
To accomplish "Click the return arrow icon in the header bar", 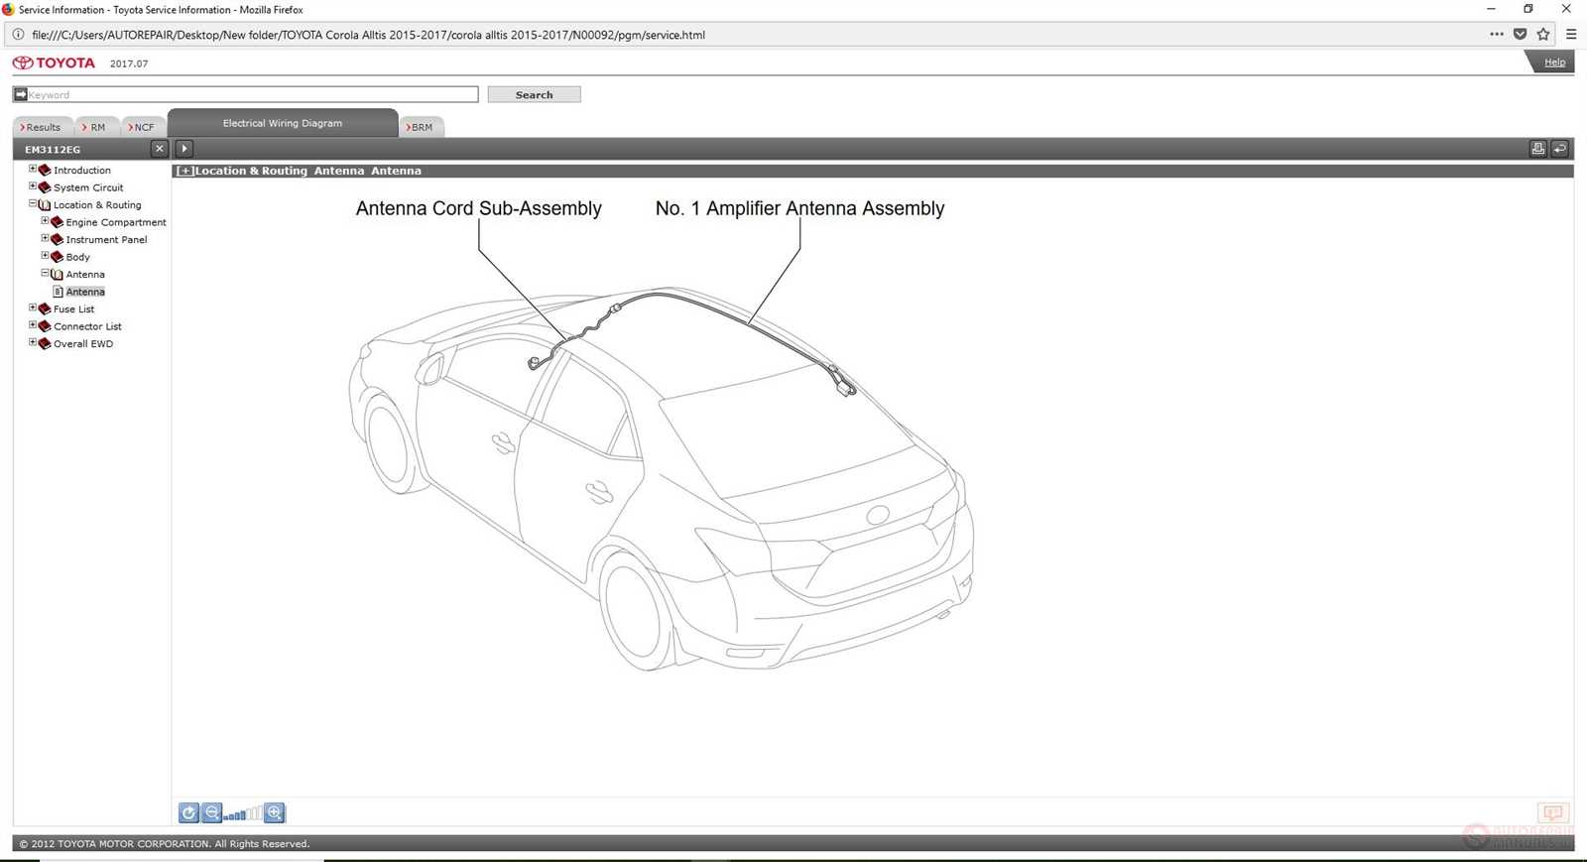I will [x=1560, y=149].
